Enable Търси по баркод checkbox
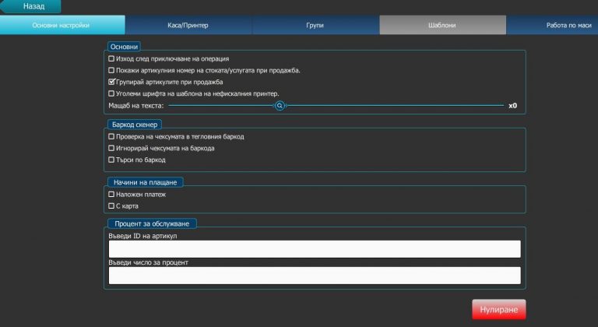Screen dimensions: 598x327 click(111, 160)
